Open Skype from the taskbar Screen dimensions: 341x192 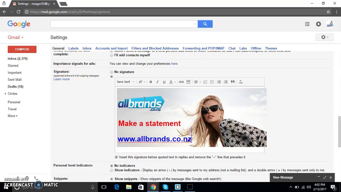point(165,187)
